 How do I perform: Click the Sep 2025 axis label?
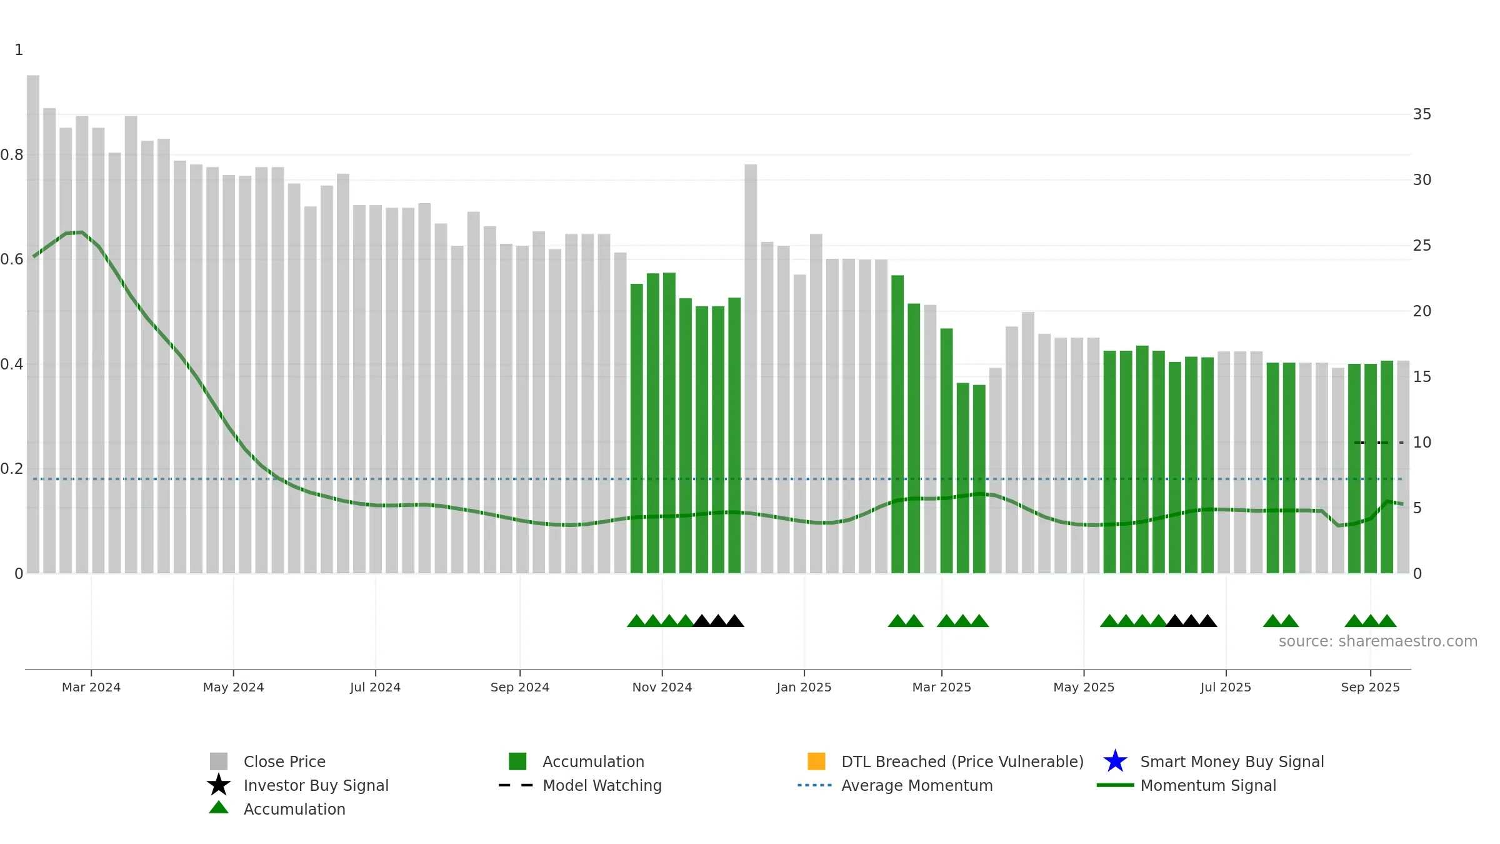(x=1371, y=687)
